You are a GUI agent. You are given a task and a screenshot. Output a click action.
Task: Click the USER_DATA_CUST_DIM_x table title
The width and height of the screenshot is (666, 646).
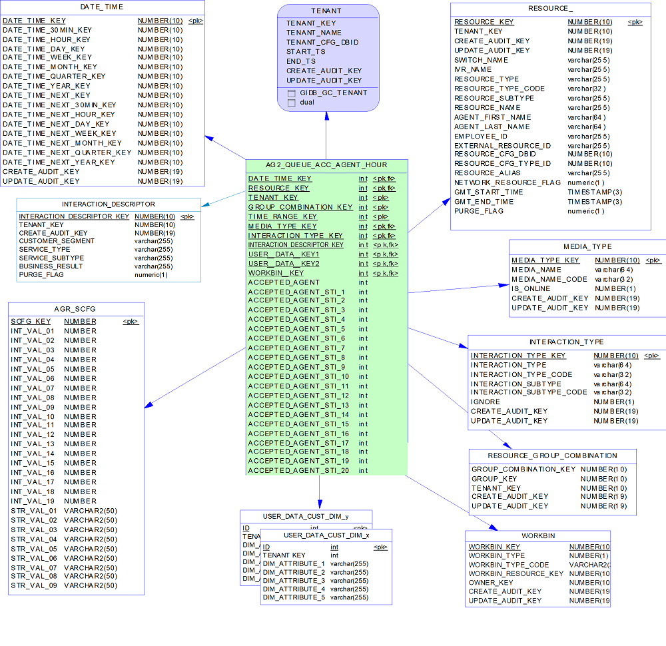point(326,535)
